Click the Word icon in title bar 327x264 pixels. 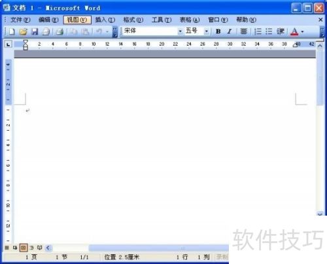coord(7,8)
